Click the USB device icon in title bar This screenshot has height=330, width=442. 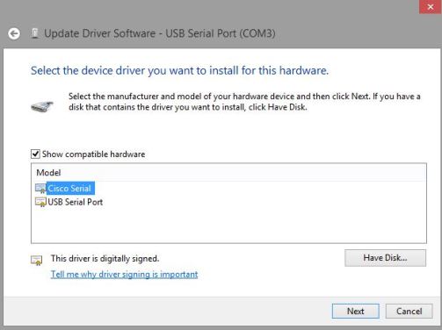pos(35,33)
